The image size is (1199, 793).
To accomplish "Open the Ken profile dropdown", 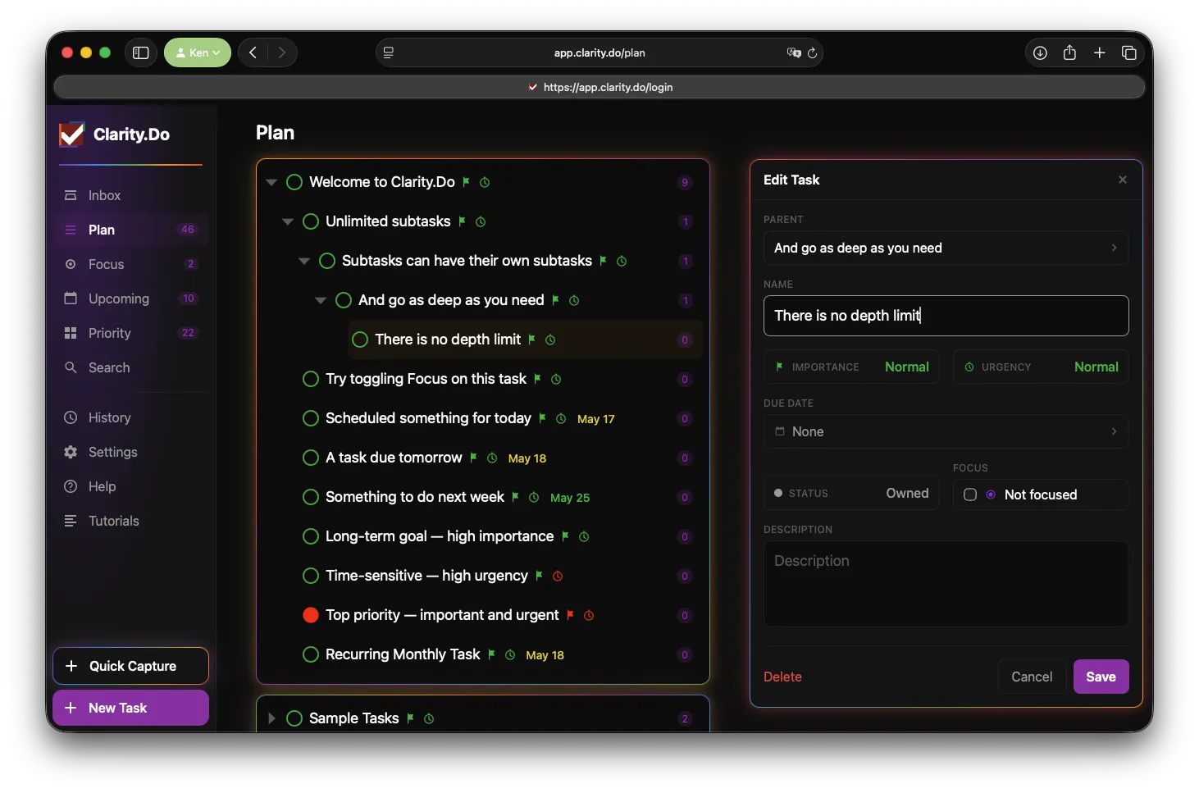I will [x=198, y=52].
